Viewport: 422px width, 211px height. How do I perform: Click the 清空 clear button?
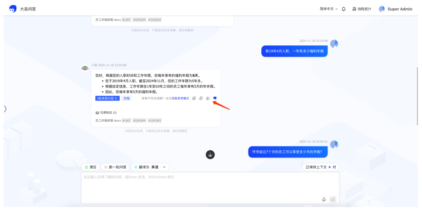tap(90, 167)
